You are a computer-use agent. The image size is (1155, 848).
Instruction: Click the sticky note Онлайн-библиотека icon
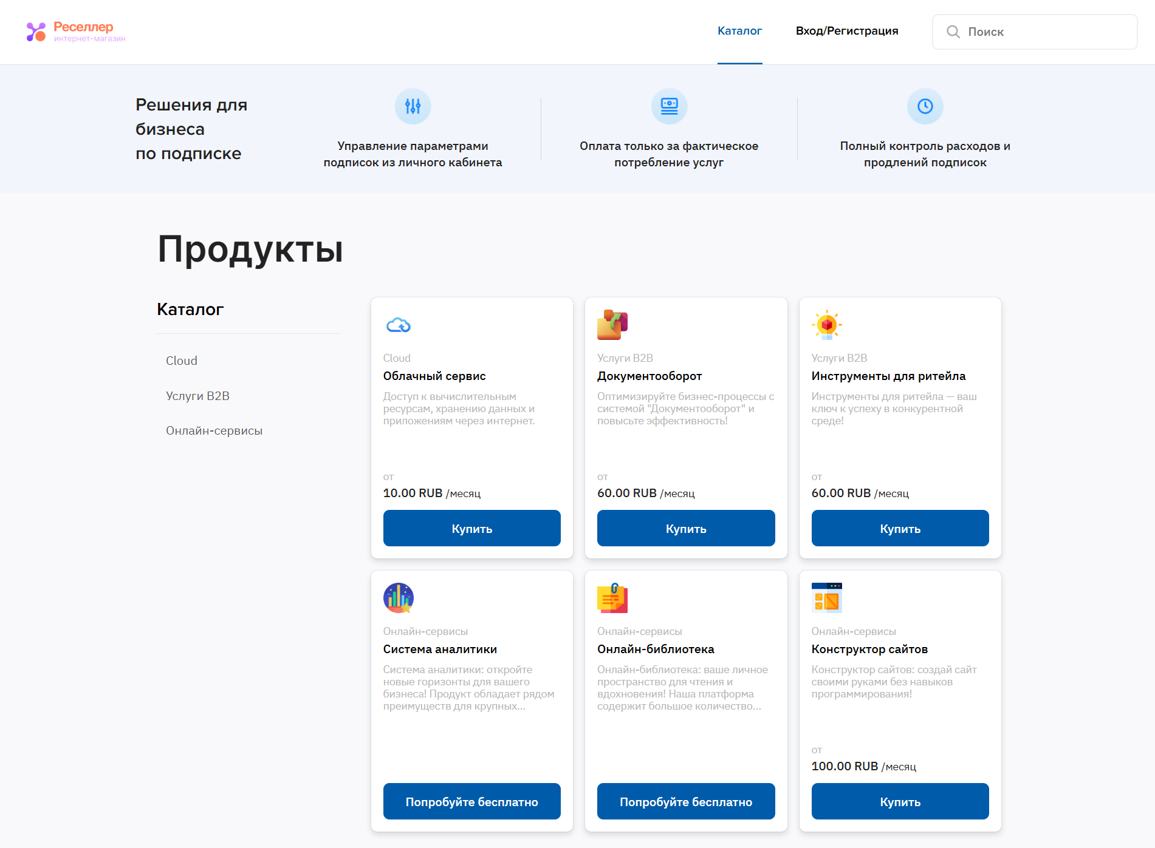tap(612, 598)
